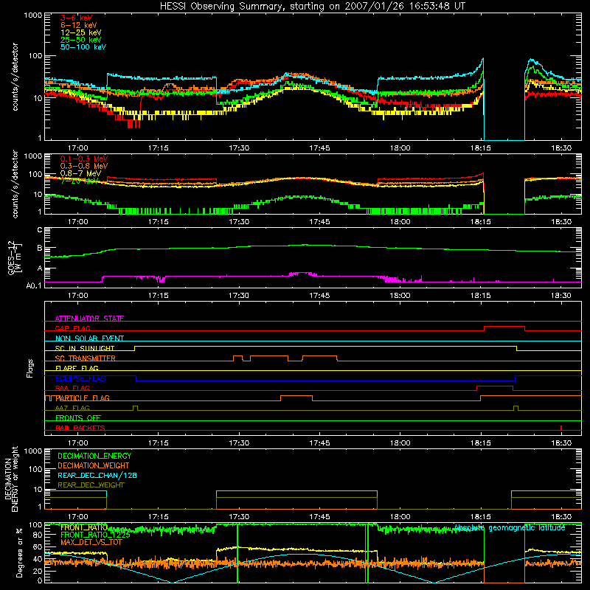Select the 25-50 keV legend label
Viewport: 590px width, 590px height.
pyautogui.click(x=80, y=40)
